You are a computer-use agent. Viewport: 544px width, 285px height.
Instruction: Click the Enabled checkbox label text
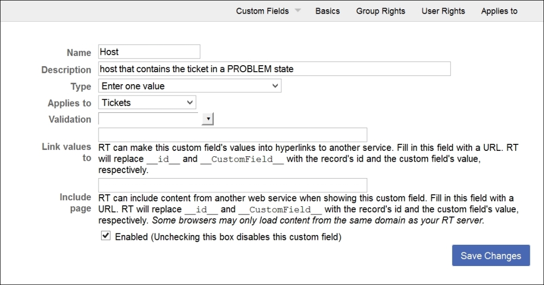[x=228, y=237]
